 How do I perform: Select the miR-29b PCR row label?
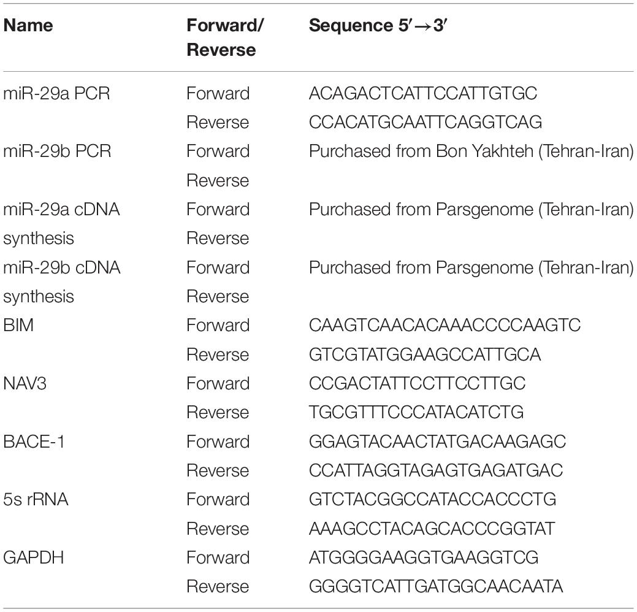(x=57, y=151)
